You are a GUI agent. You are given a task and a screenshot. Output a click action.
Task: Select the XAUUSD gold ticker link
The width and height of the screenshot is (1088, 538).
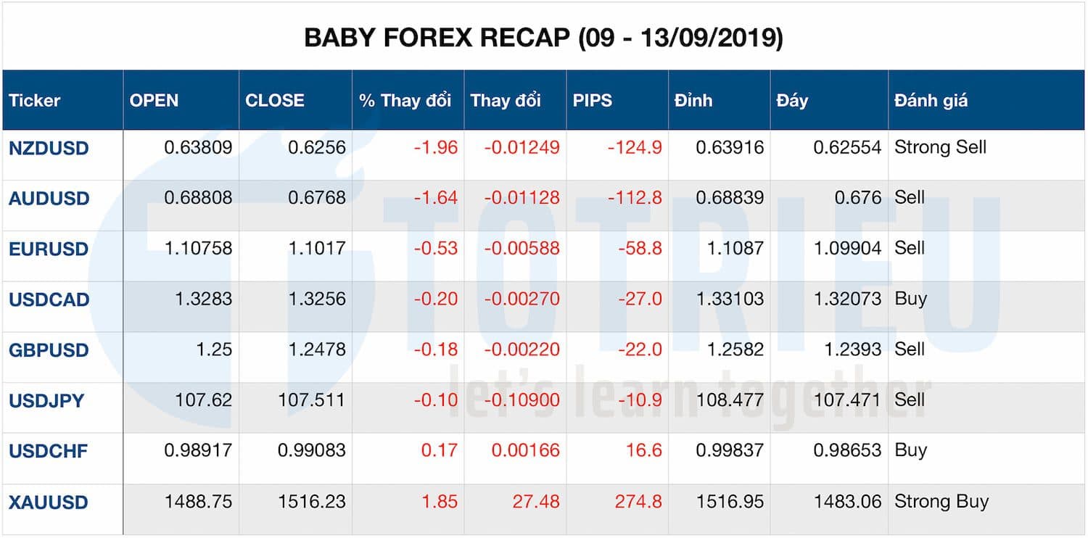coord(36,501)
